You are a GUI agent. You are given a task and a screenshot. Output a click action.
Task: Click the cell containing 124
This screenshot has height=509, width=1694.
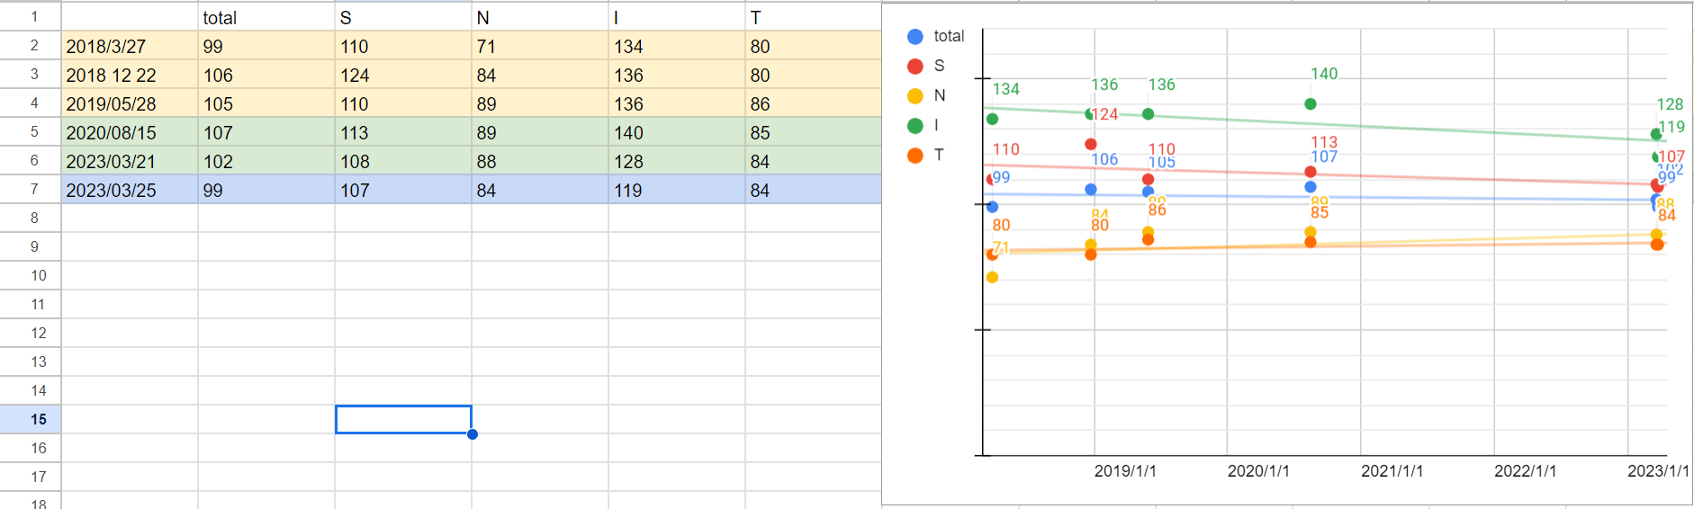402,76
